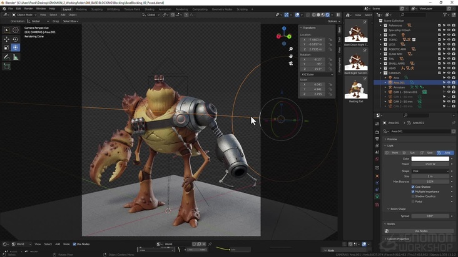Select the Select Box tool icon
The height and width of the screenshot is (257, 458).
6,30
